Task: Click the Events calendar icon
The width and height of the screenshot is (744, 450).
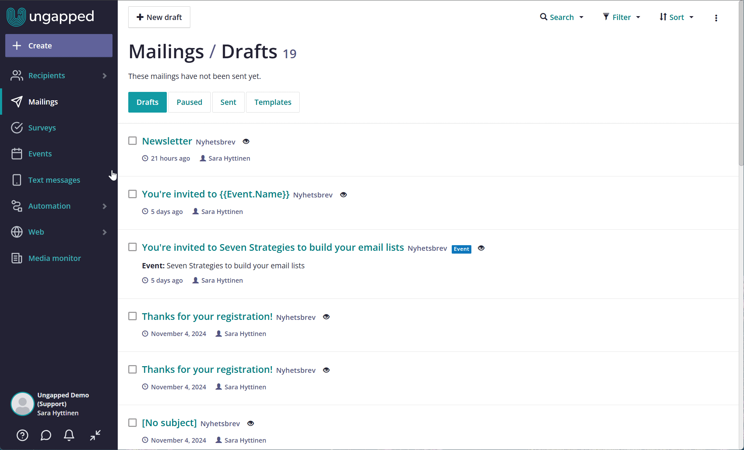Action: 17,154
